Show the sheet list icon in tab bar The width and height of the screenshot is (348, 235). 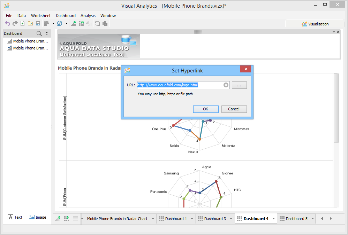[x=75, y=219]
